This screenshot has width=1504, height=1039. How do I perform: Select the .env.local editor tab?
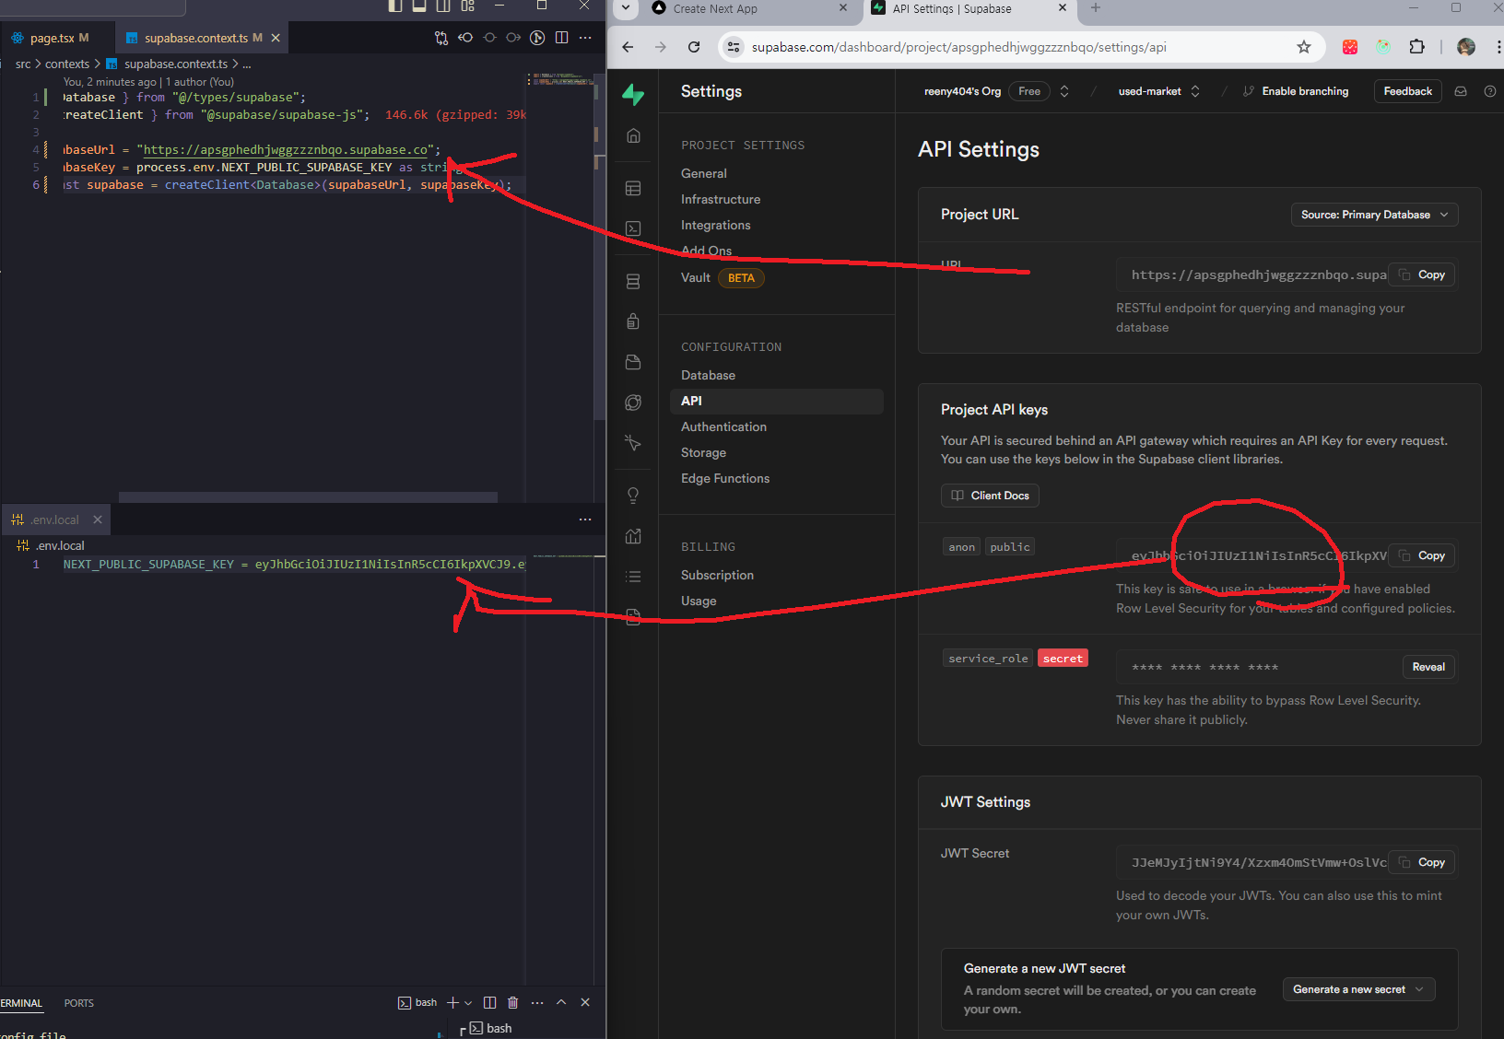pyautogui.click(x=54, y=519)
